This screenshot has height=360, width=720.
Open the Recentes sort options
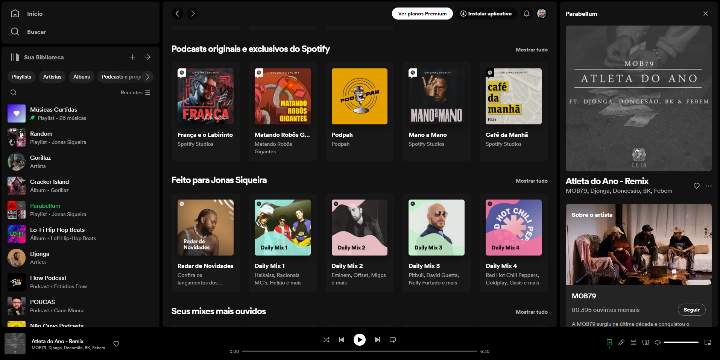tap(135, 92)
